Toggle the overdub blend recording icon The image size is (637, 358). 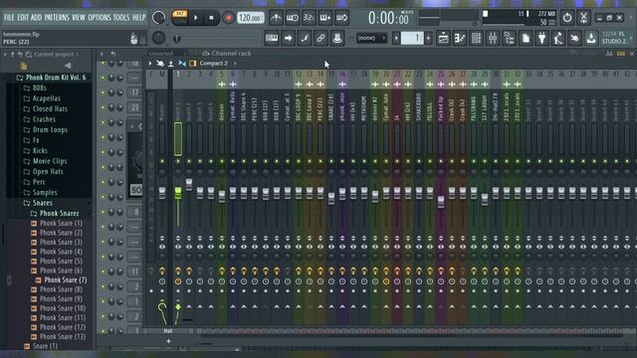[325, 18]
